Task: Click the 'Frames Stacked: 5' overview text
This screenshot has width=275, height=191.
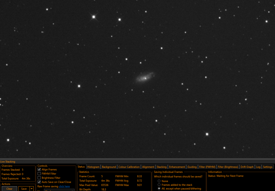Action: 12,170
